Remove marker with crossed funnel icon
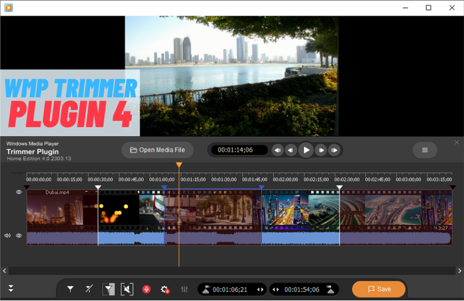This screenshot has height=301, width=464. (89, 289)
